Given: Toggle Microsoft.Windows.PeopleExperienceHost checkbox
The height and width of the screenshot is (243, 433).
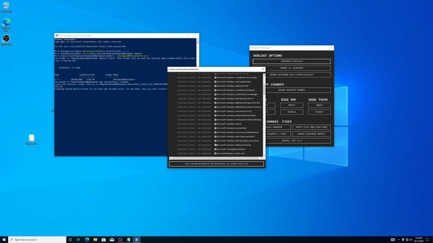Looking at the screenshot, I should [215, 115].
